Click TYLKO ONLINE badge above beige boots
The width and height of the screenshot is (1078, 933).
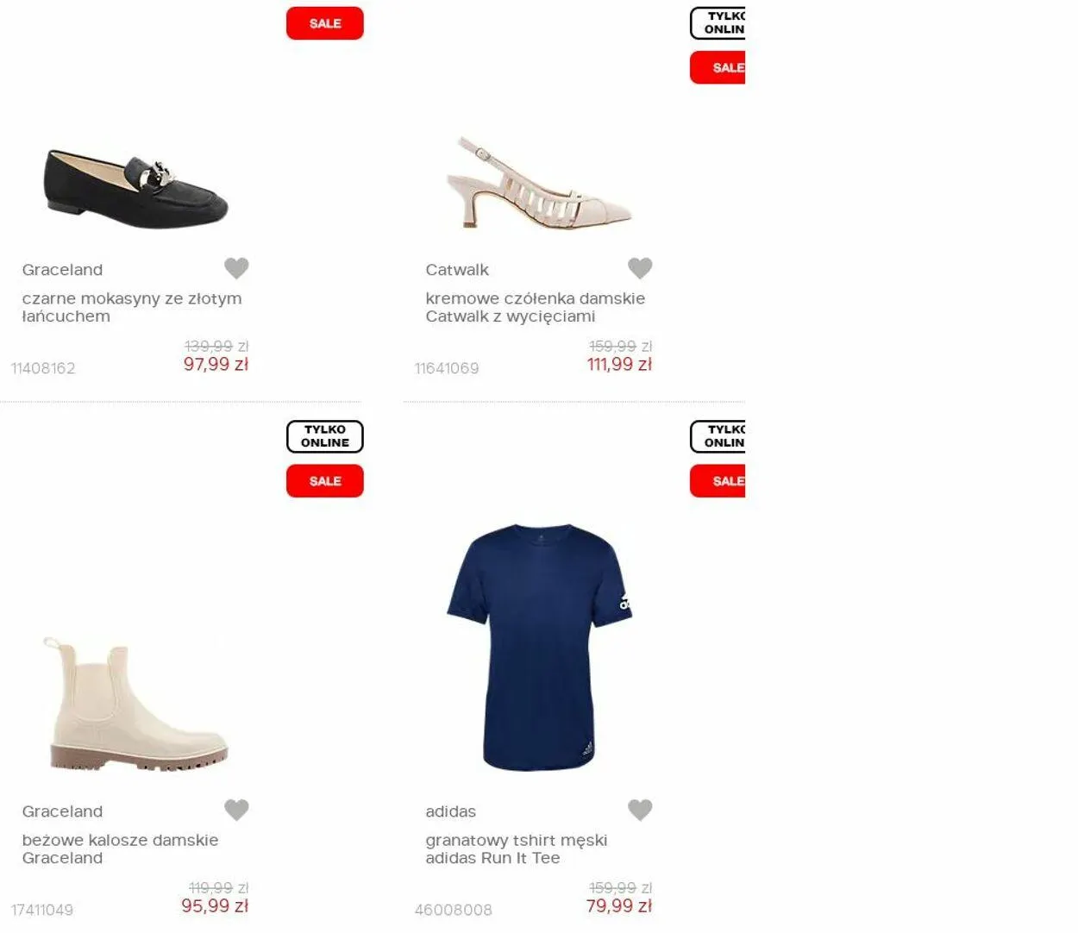[x=325, y=436]
